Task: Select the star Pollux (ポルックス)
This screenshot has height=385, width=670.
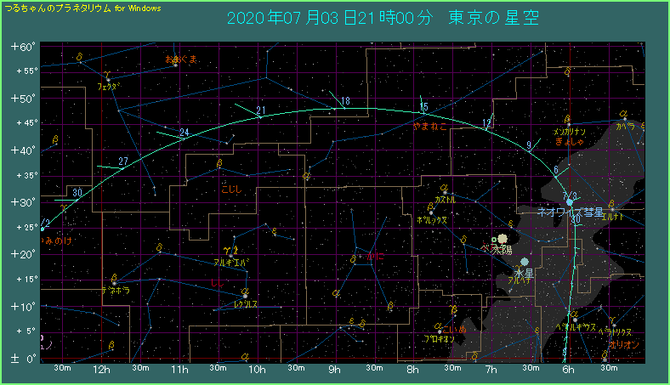Action: click(431, 211)
